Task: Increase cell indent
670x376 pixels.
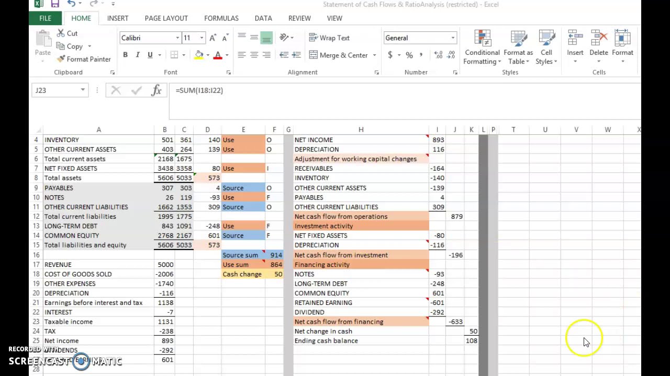Action: [296, 55]
